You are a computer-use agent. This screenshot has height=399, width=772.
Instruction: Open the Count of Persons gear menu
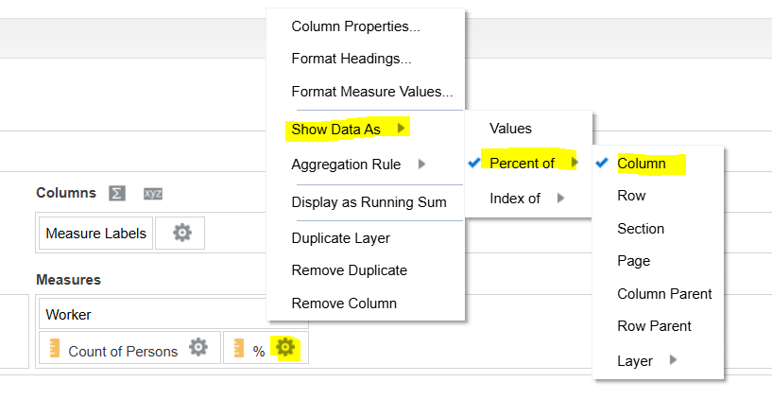(x=198, y=347)
